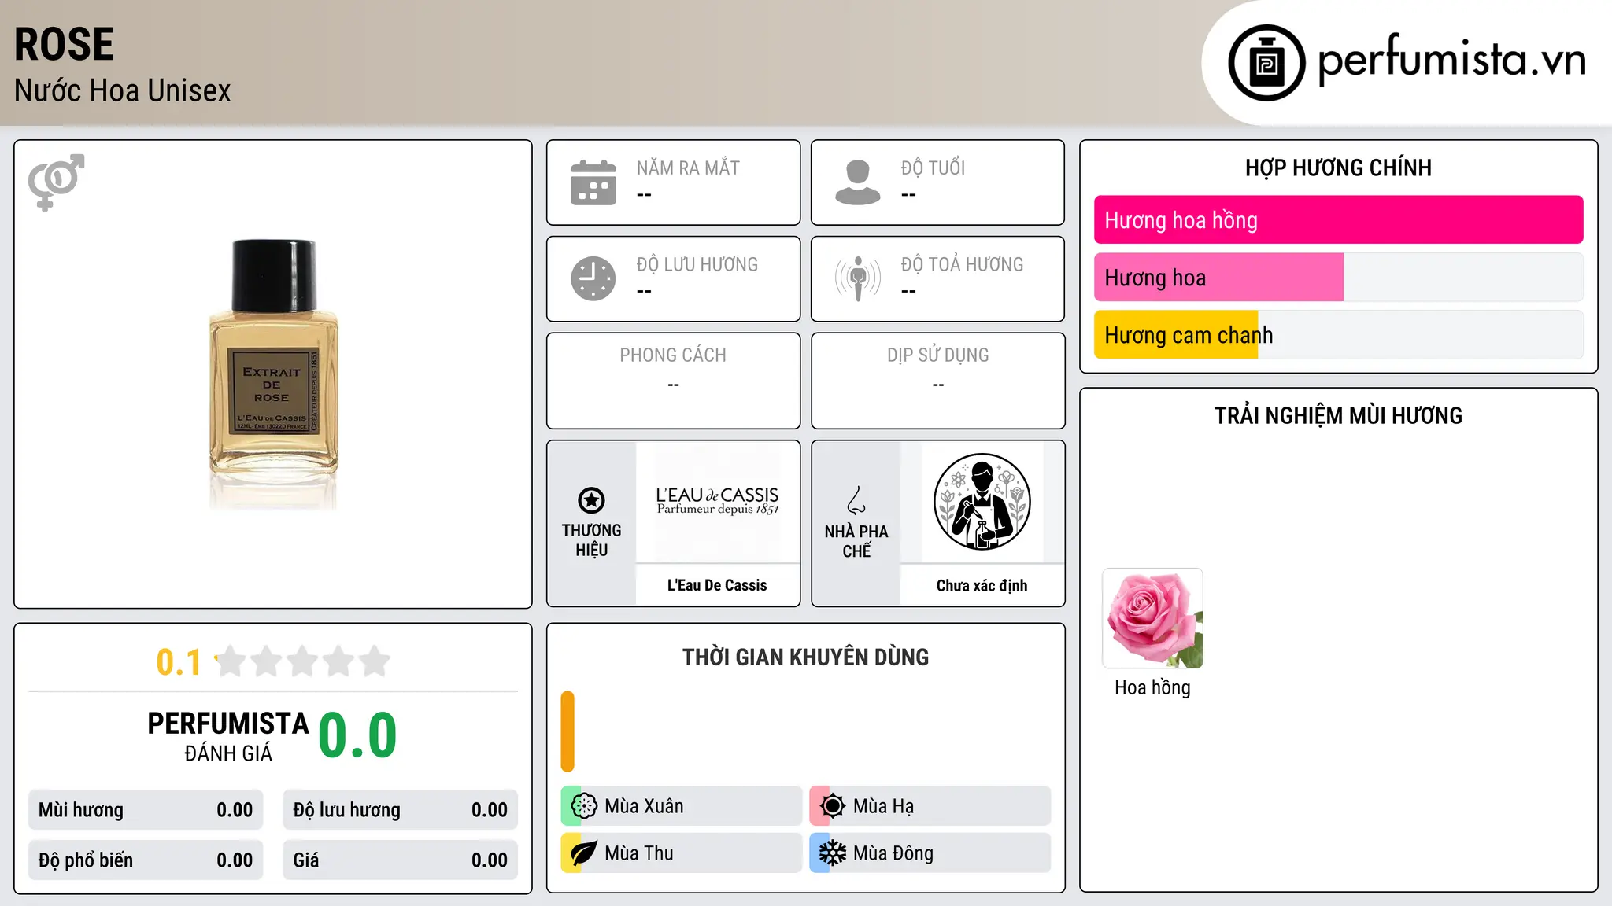Viewport: 1612px width, 906px height.
Task: Click the leaf icon for Mùa Thu
Action: pyautogui.click(x=584, y=853)
